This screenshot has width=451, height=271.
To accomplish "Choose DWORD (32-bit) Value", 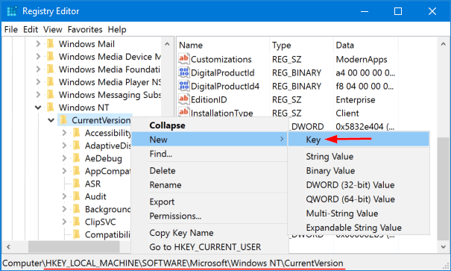I will [x=359, y=185].
